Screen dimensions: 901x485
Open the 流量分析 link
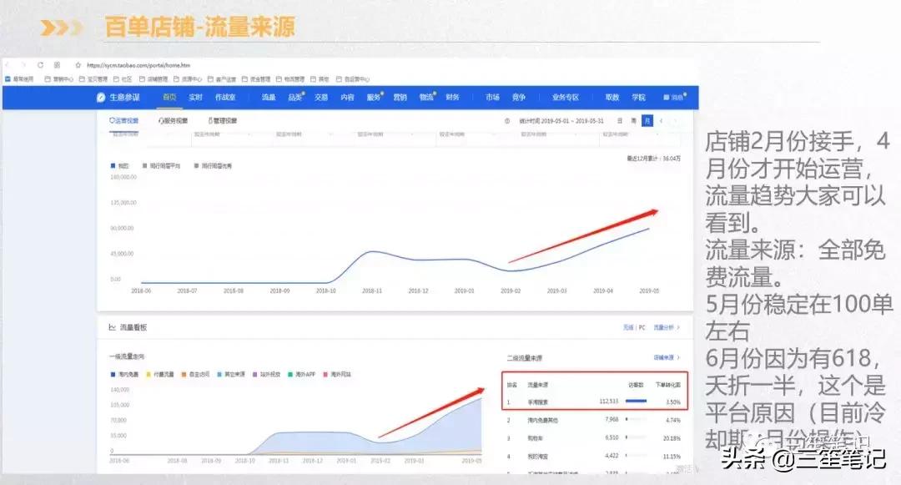point(665,326)
